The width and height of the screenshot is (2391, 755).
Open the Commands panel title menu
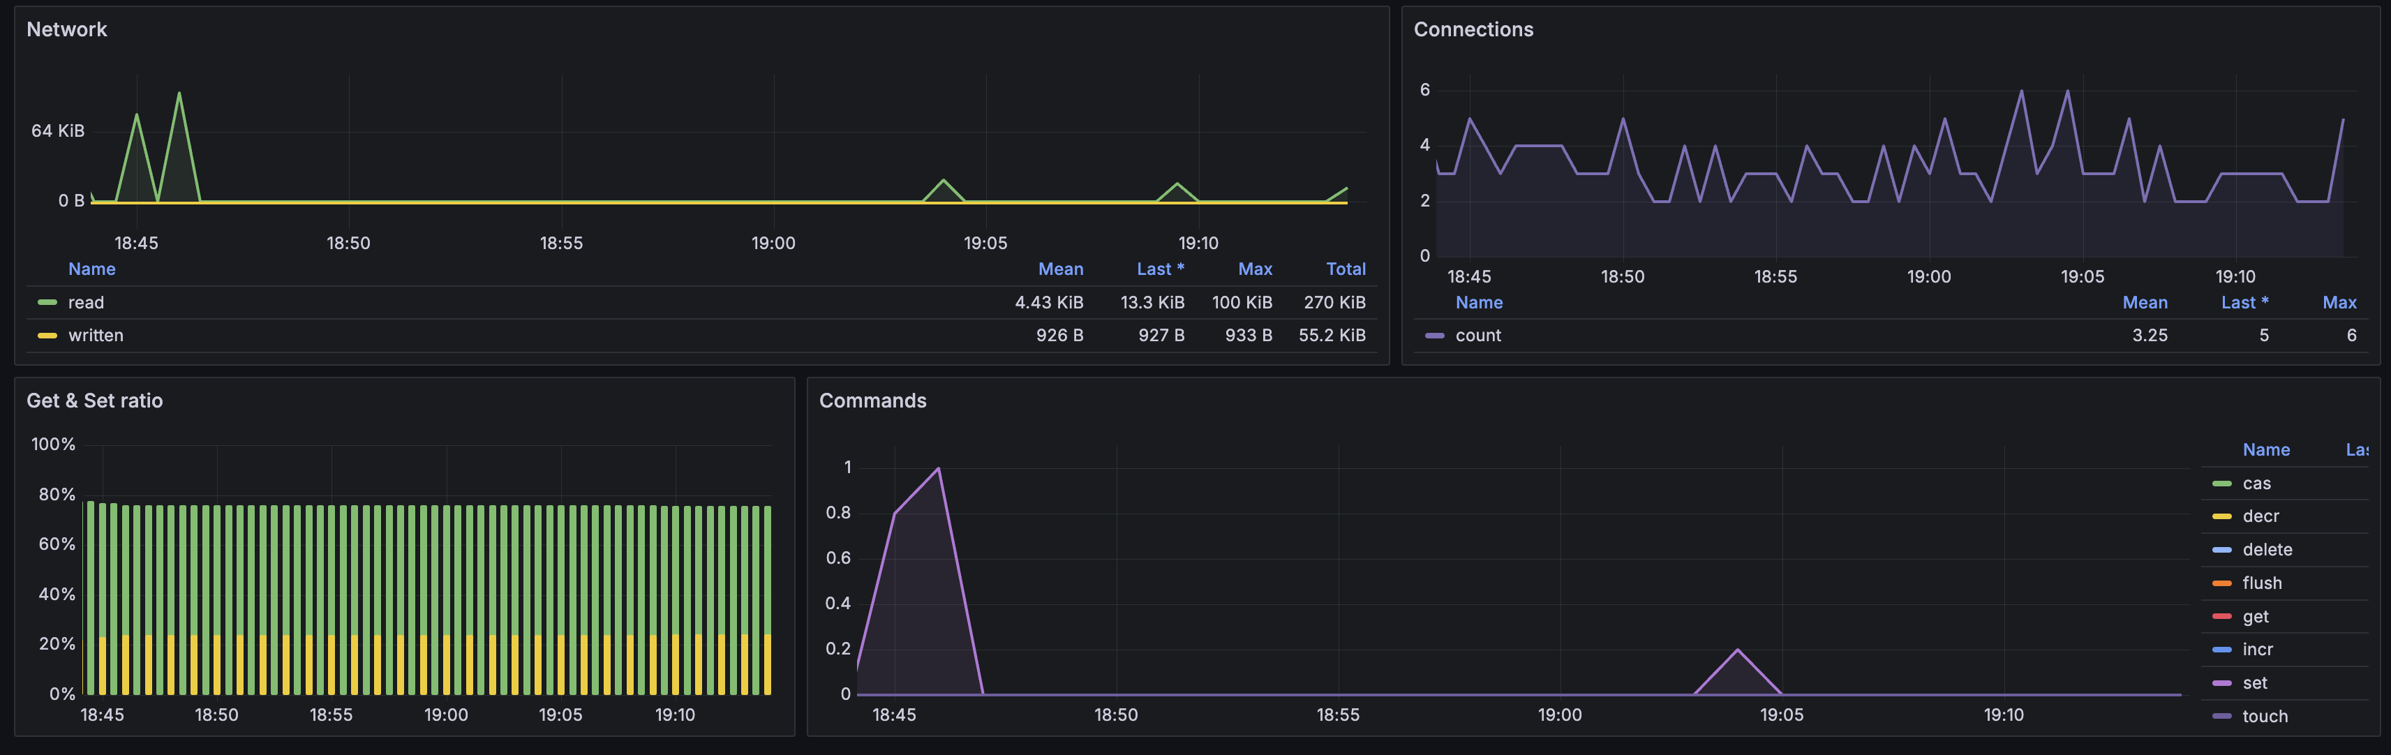[x=872, y=401]
